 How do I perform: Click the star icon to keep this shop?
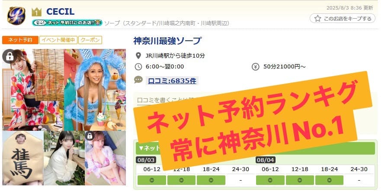[x=317, y=19]
